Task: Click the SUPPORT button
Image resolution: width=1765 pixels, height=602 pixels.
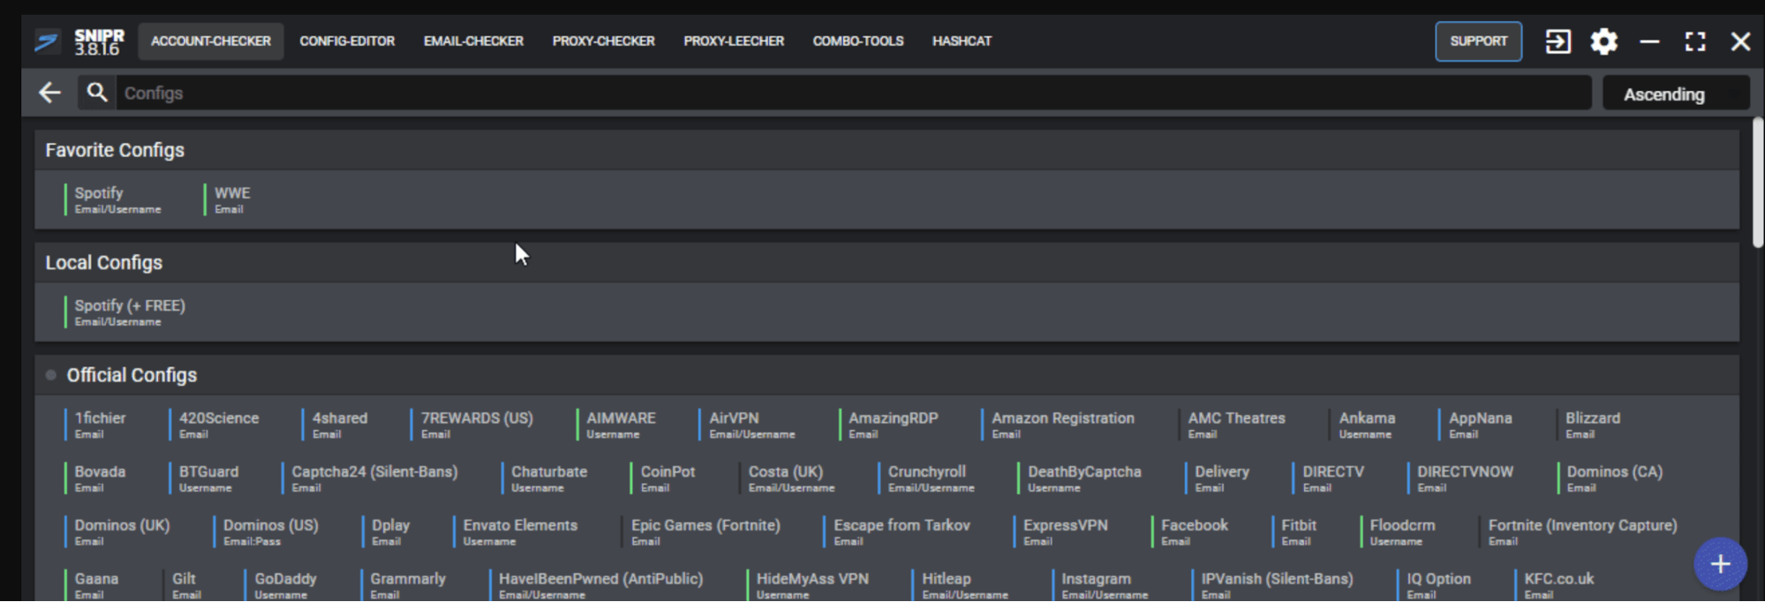Action: [x=1478, y=41]
